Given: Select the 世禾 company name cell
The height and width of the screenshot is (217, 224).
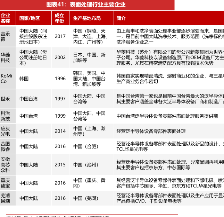Looking at the screenshot, I should [6, 99].
